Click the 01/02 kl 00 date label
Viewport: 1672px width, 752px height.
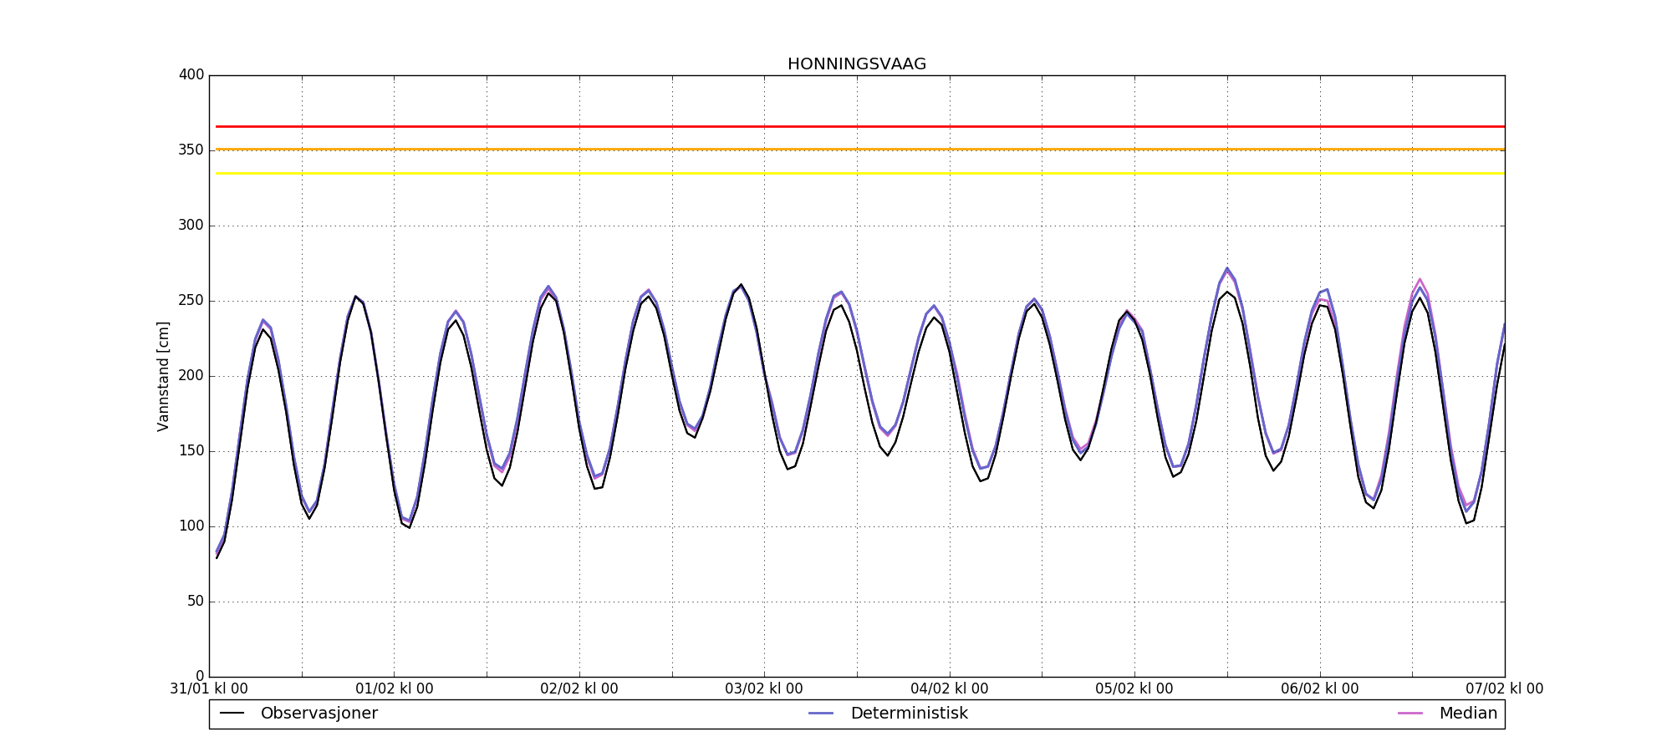(394, 689)
